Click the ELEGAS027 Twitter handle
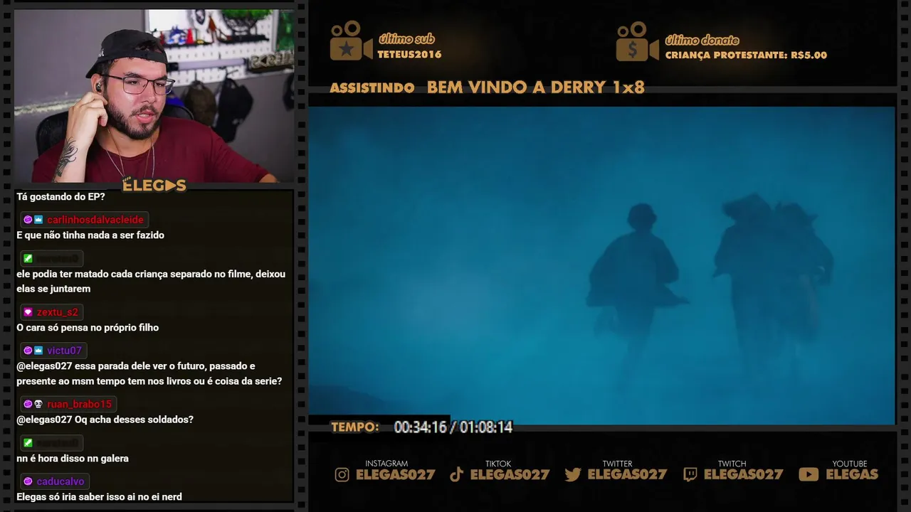This screenshot has height=512, width=911. click(x=627, y=474)
